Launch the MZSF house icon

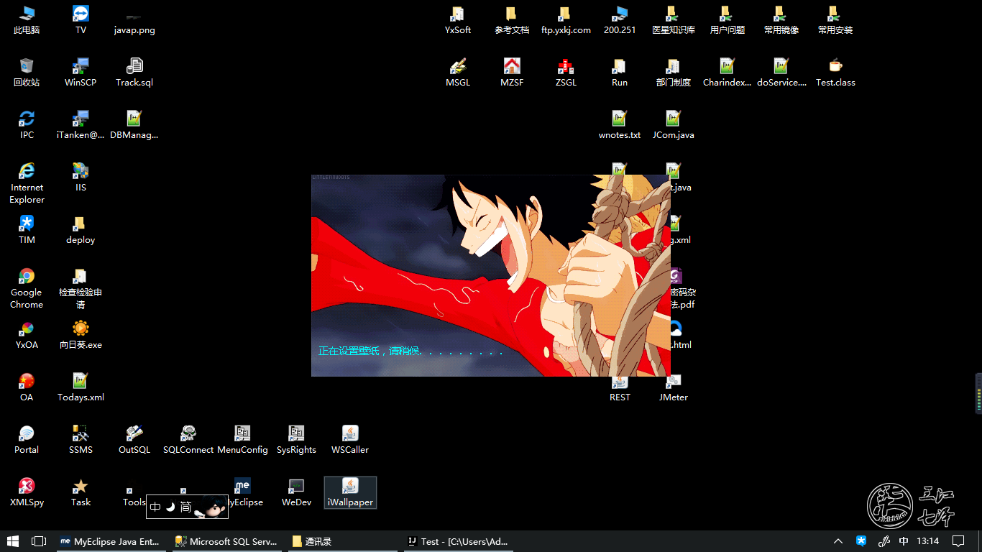tap(512, 73)
